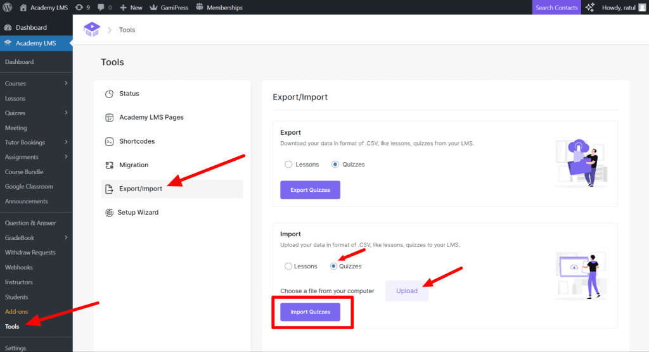
Task: Click the Academy LMS logo in breadcrumb
Action: pyautogui.click(x=92, y=29)
